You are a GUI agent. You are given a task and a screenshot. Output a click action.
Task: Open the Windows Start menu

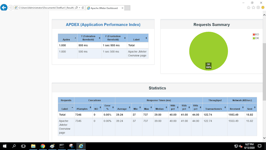[x=5, y=146]
